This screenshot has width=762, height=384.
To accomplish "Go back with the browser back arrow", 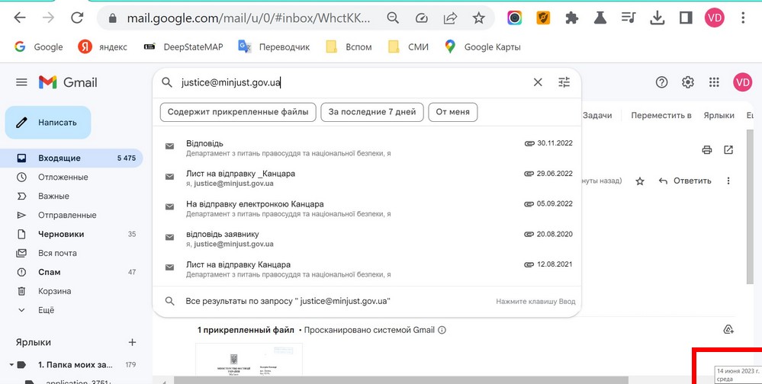I will pos(19,18).
